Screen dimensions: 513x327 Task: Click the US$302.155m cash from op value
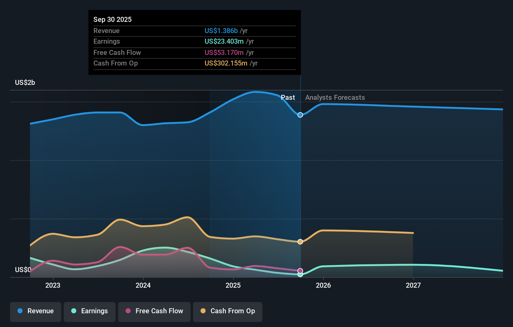tap(226, 63)
